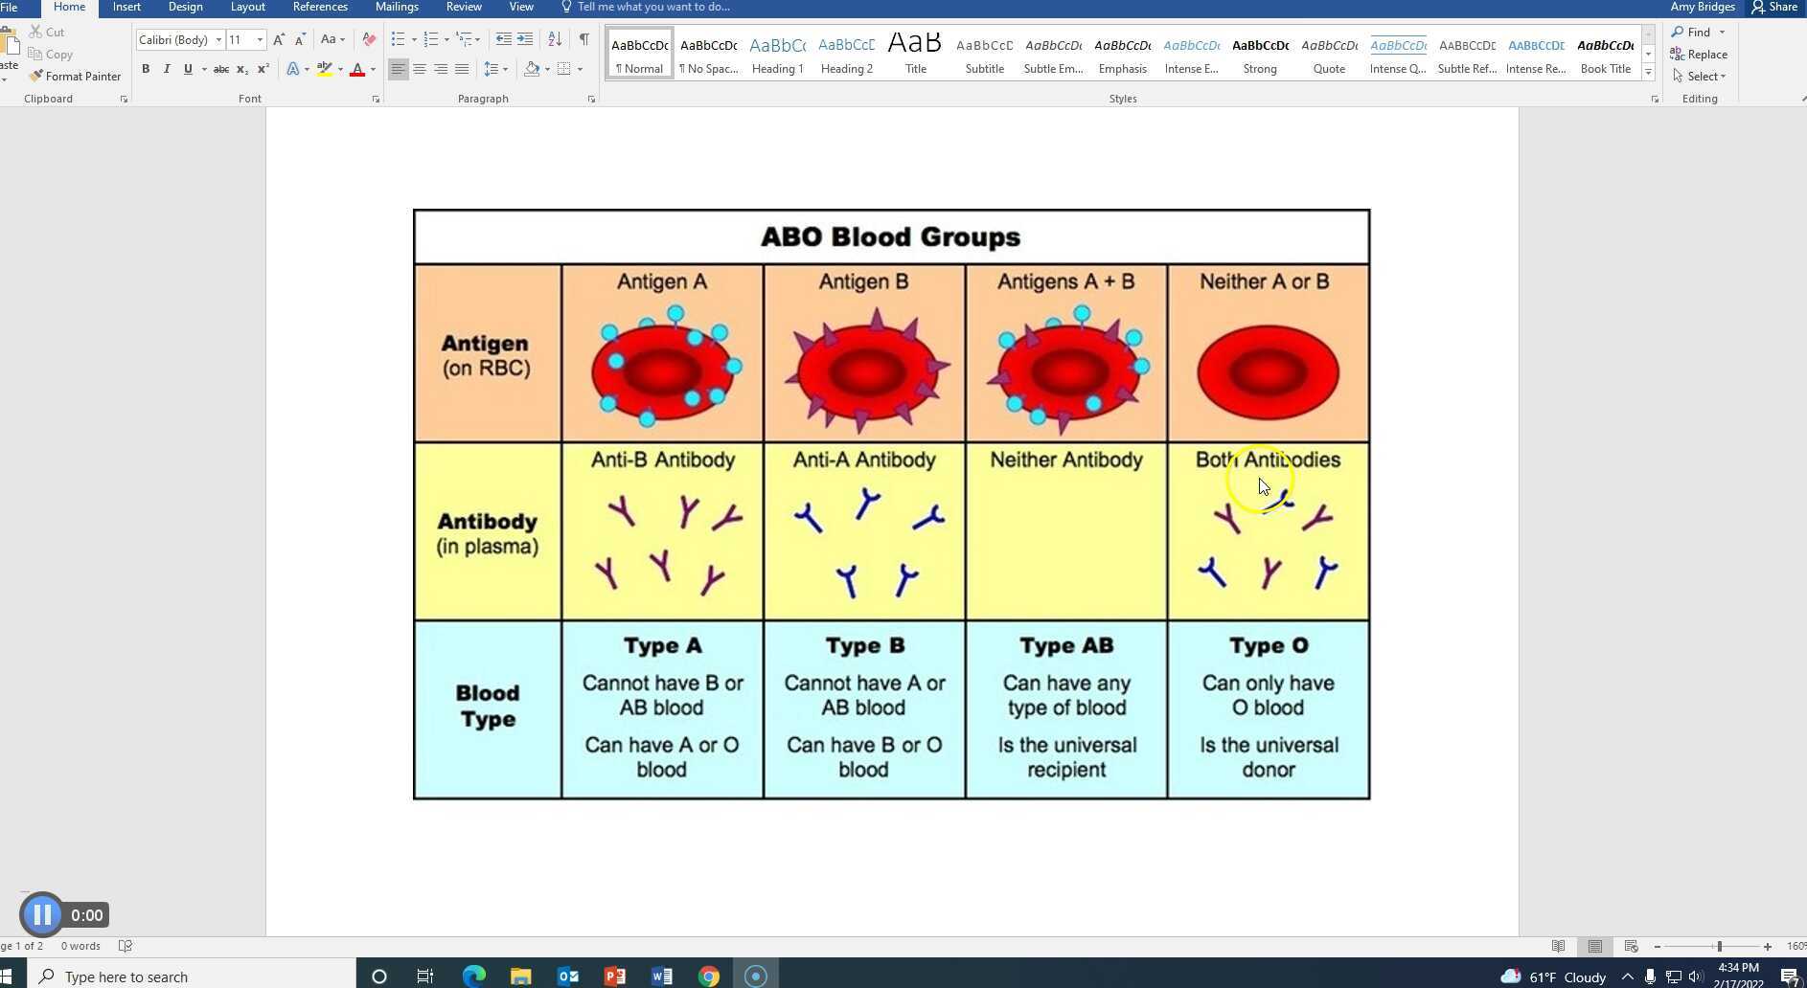Click the Replace icon in Editing group

click(1699, 54)
